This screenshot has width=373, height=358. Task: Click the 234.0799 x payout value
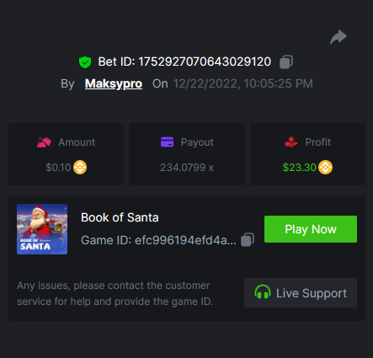pyautogui.click(x=187, y=168)
